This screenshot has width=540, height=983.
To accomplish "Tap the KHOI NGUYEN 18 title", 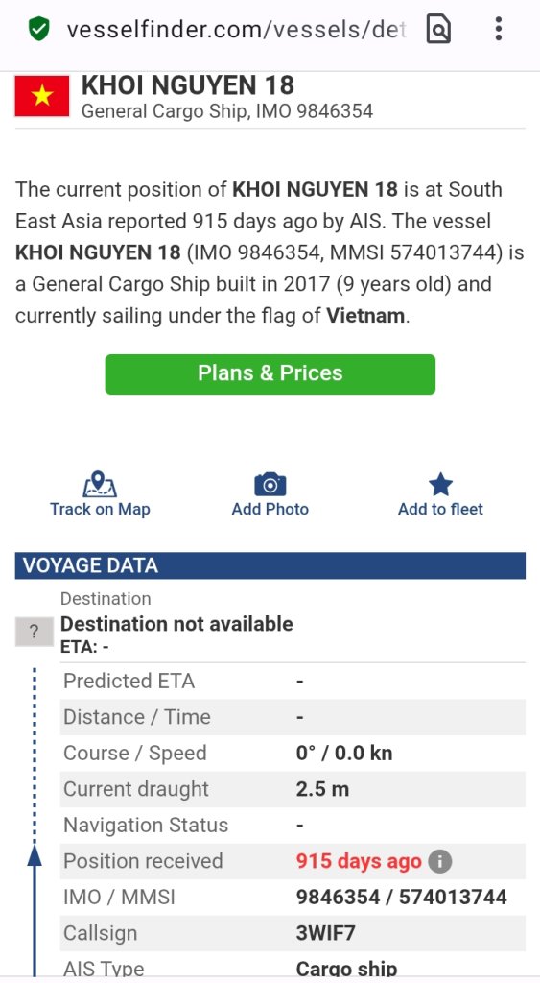I will tap(188, 85).
